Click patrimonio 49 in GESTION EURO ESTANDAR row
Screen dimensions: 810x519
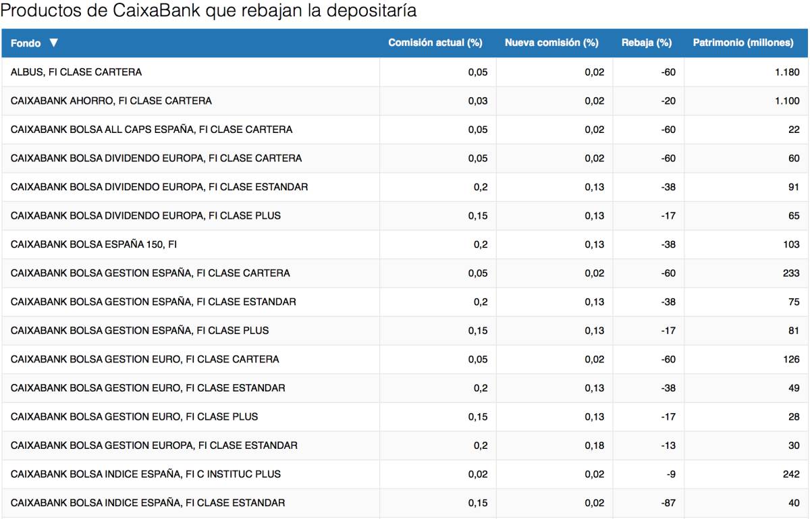click(794, 388)
